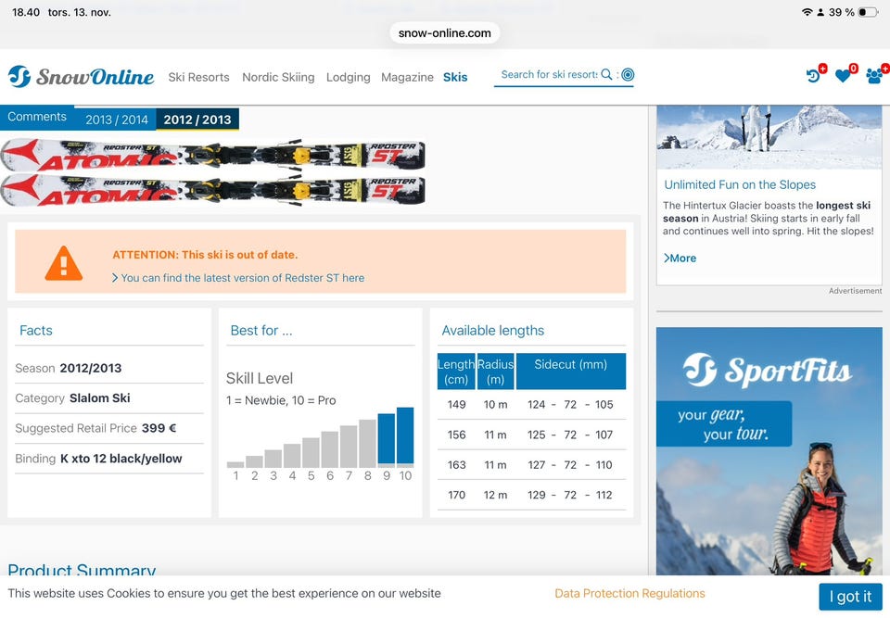Tap the snow-online.com address bar
The height and width of the screenshot is (618, 890).
(444, 33)
